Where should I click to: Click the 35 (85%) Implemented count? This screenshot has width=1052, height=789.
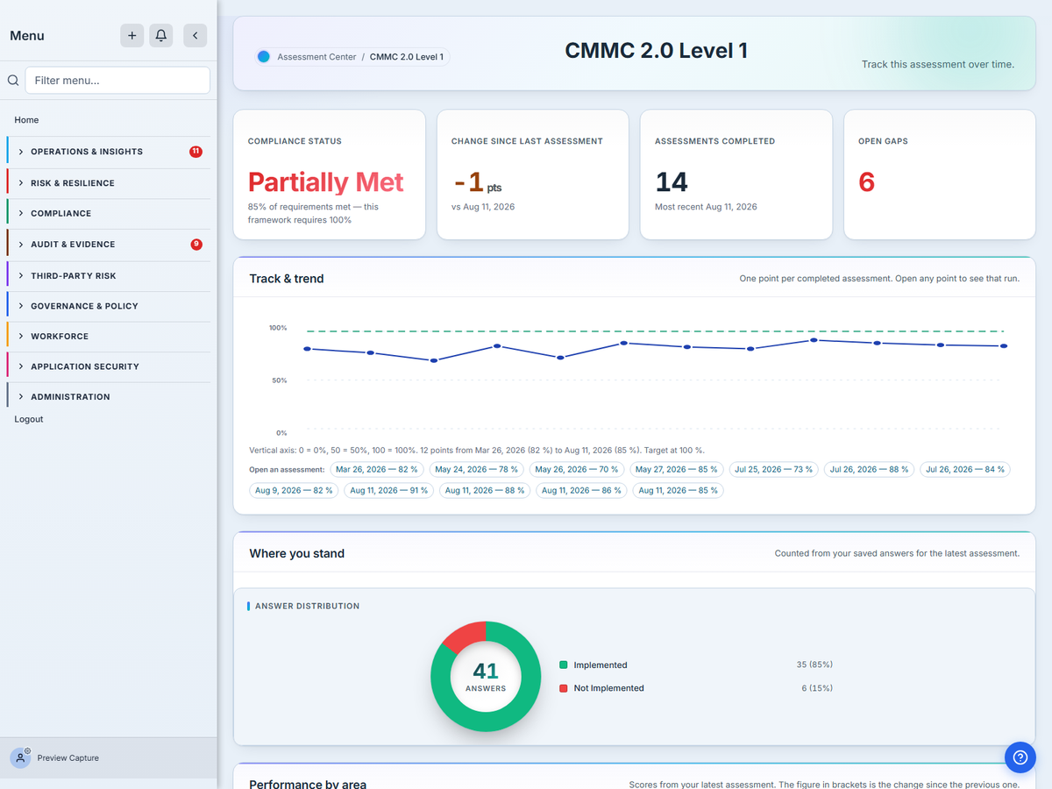(x=814, y=665)
